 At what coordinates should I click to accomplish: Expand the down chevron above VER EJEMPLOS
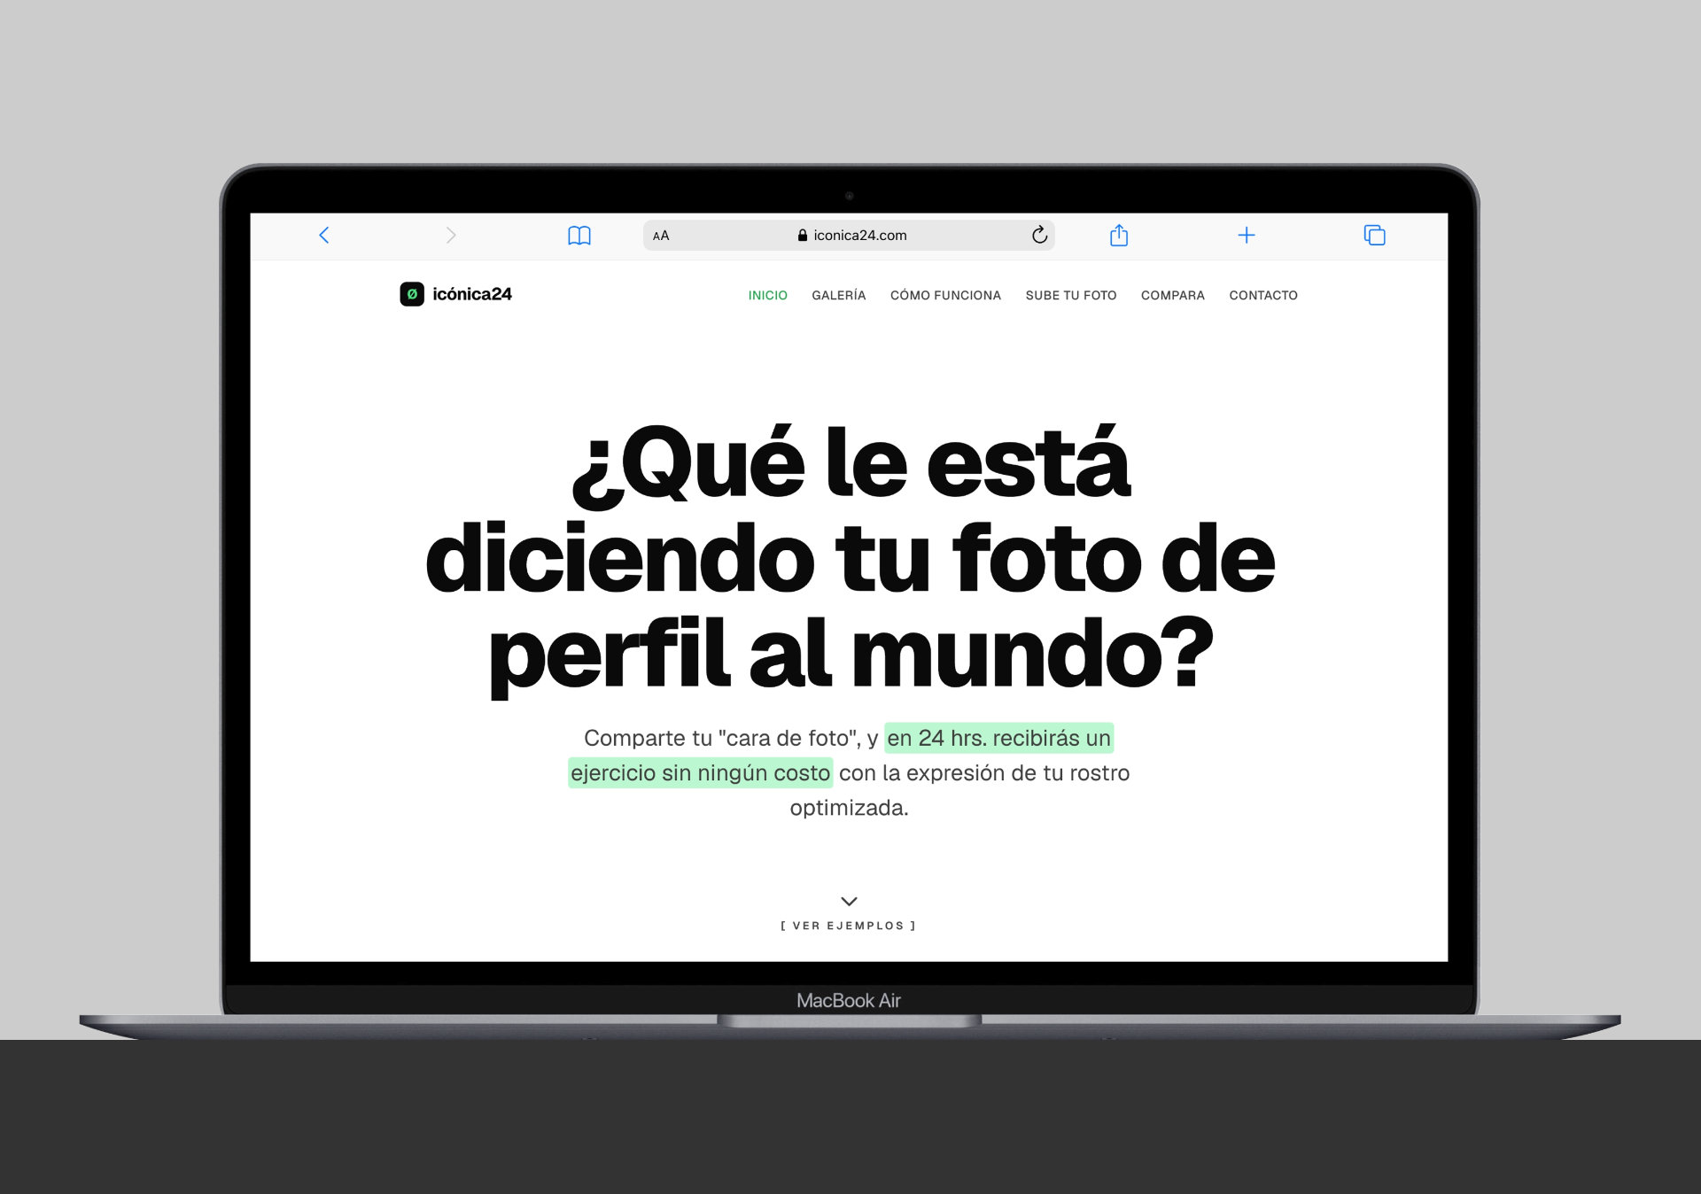(x=849, y=901)
